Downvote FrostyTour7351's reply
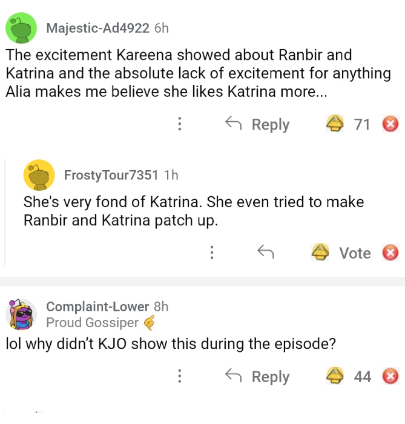Viewport: 405px width, 424px height. coord(391,253)
